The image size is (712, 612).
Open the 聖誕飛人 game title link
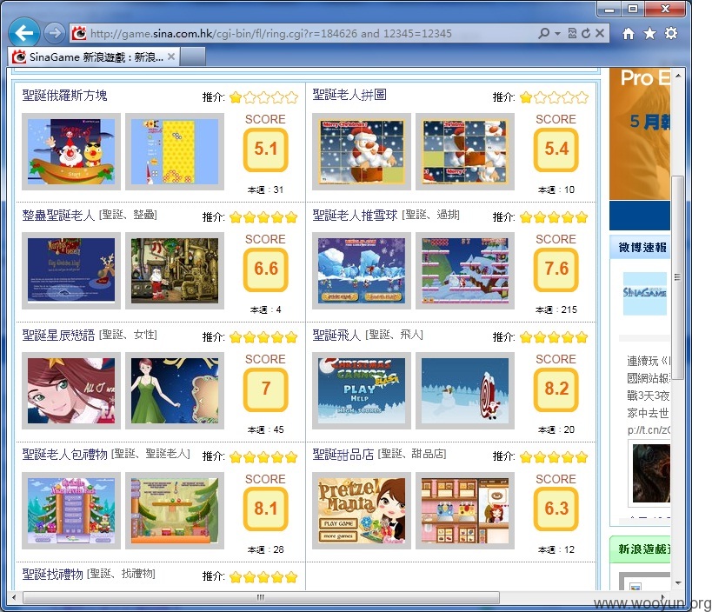[x=336, y=335]
